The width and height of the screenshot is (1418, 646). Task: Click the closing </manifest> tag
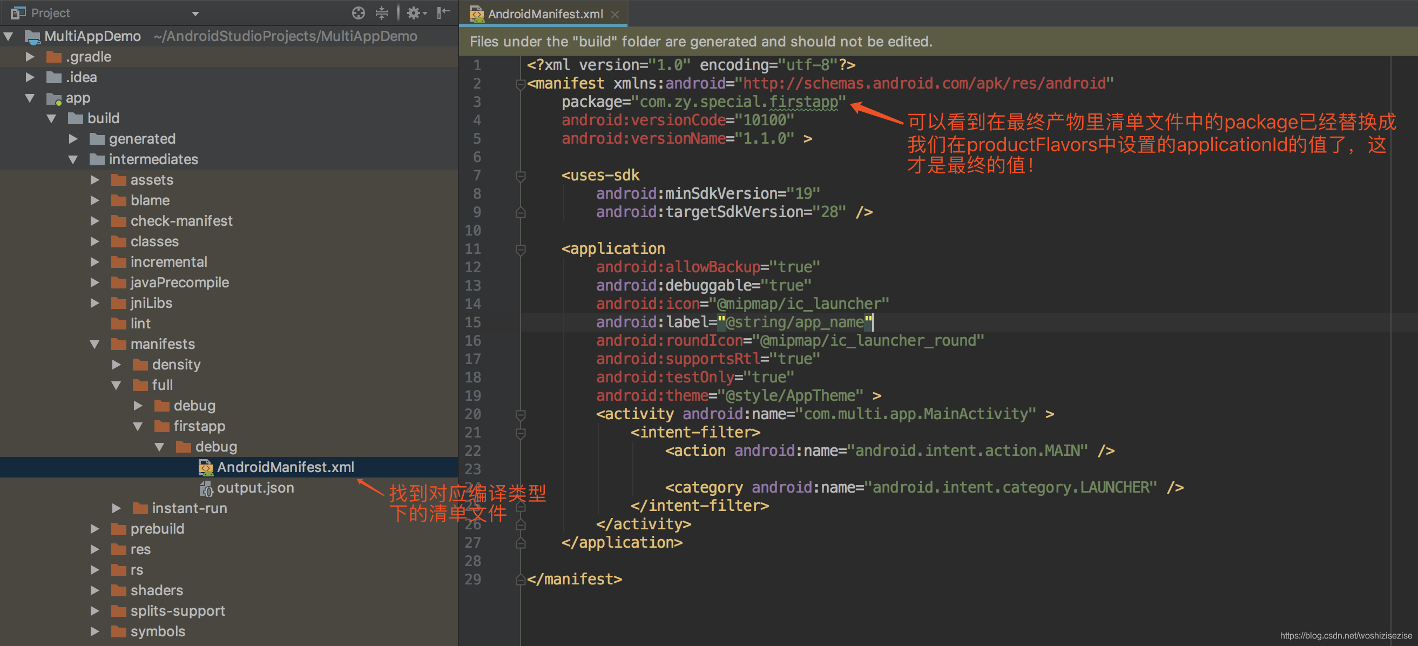[574, 580]
